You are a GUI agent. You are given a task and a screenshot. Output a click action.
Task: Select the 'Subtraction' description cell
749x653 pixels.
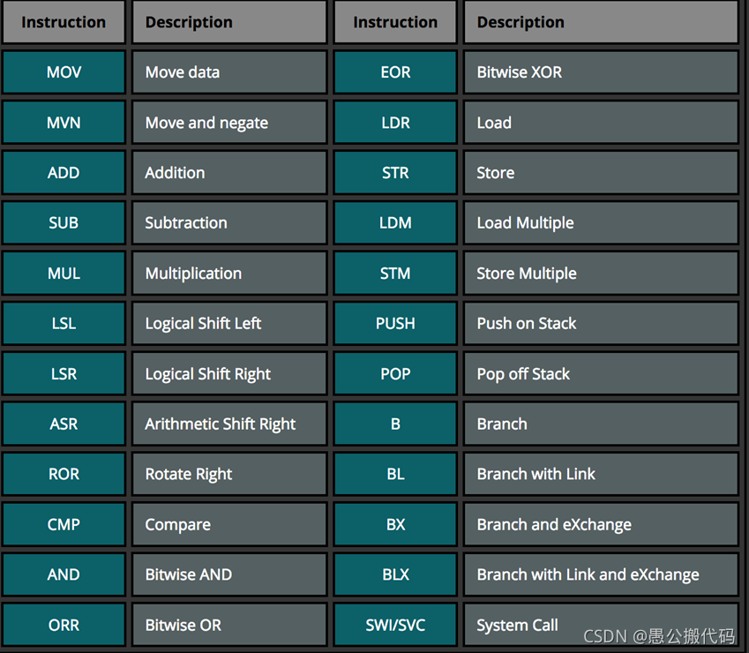[229, 223]
